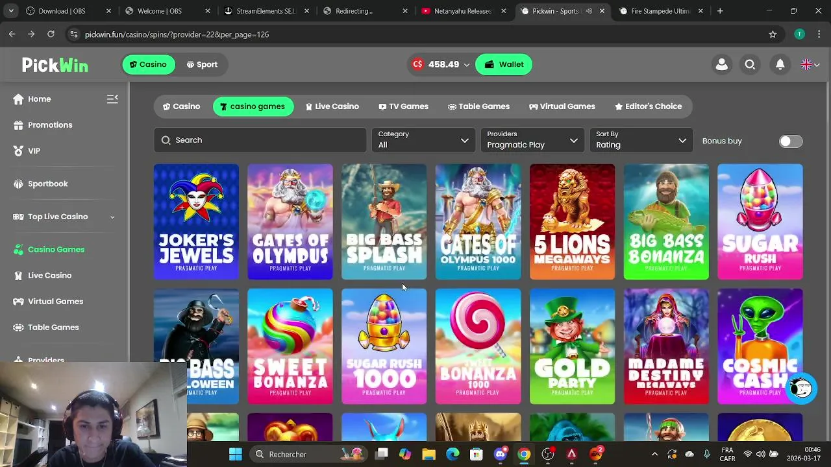
Task: Open Microsoft Edge from the taskbar
Action: pyautogui.click(x=453, y=454)
